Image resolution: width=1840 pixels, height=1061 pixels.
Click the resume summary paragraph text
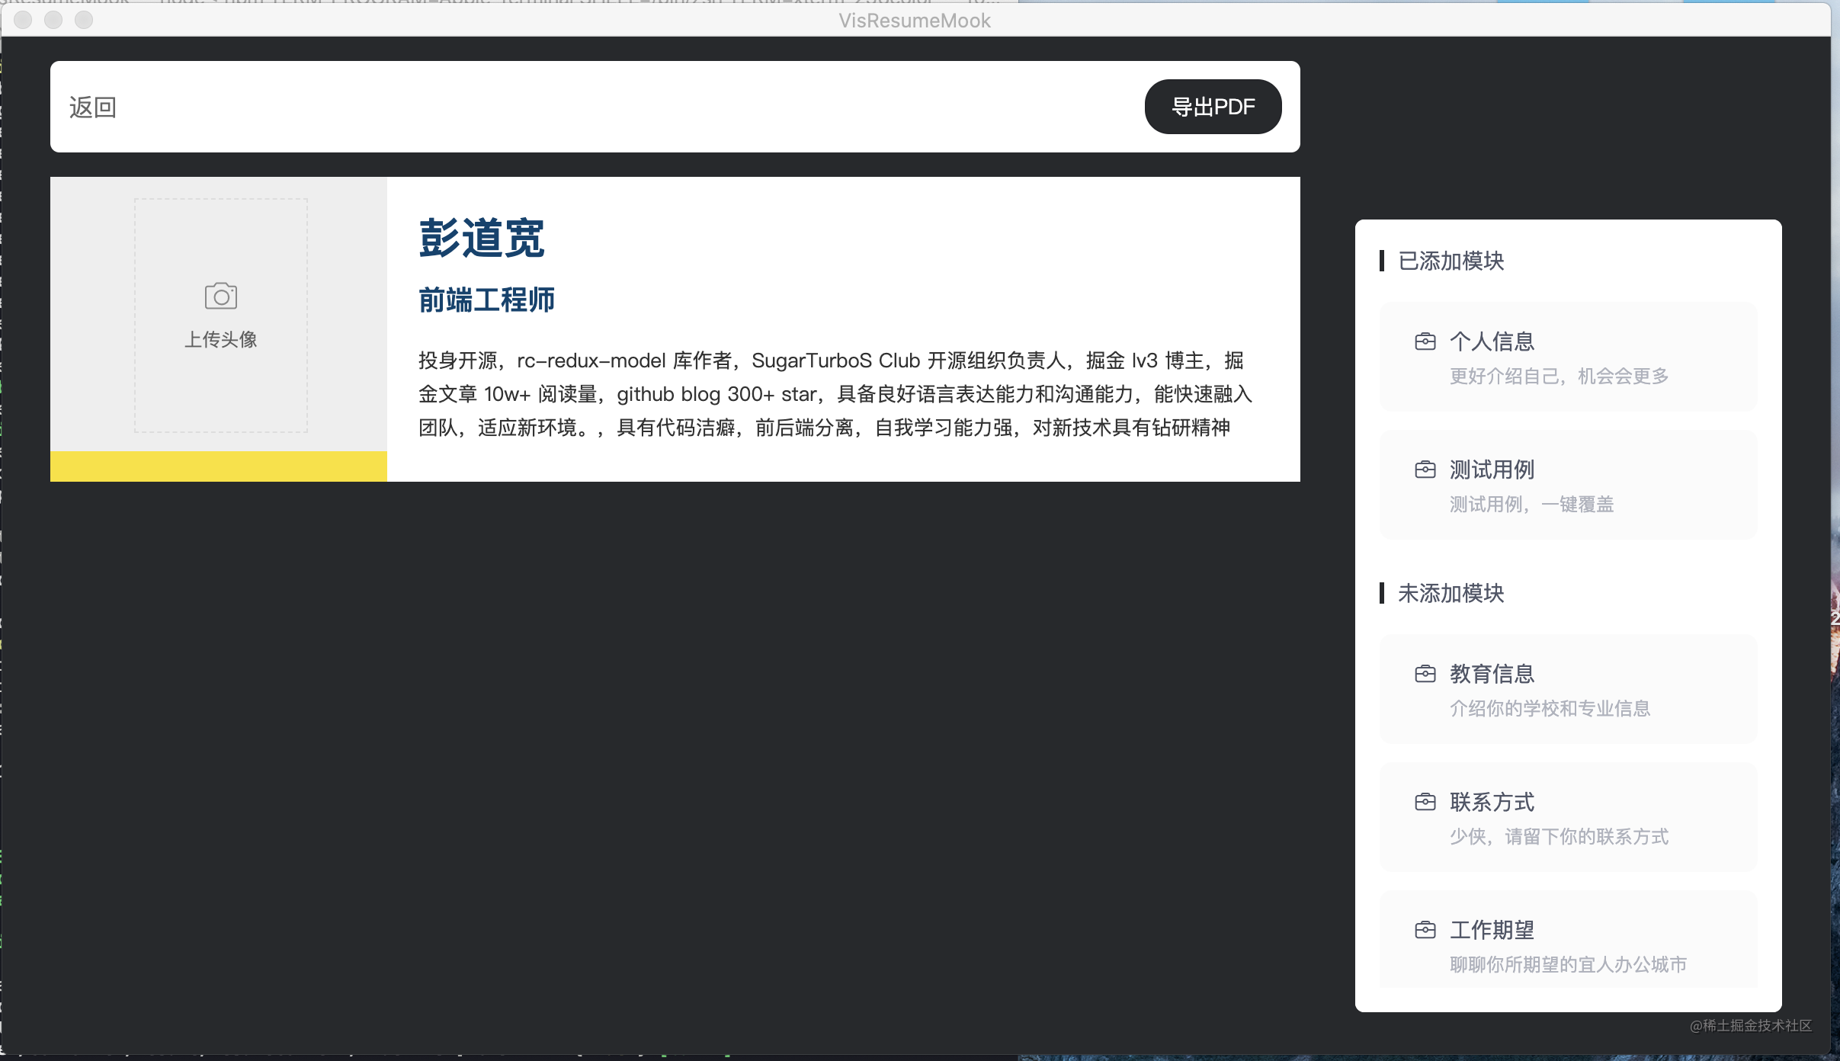(x=835, y=394)
